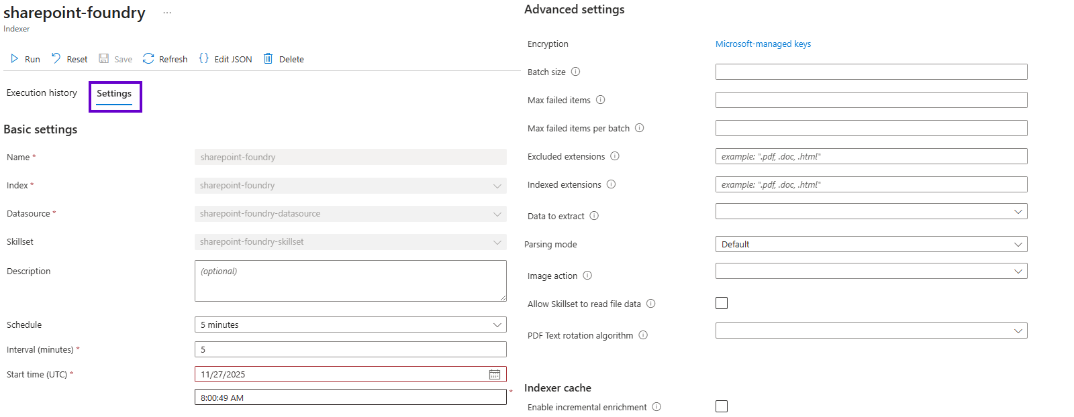Click the Name field sharepoint-foundry
Viewport: 1074px width, 417px height.
pos(350,157)
